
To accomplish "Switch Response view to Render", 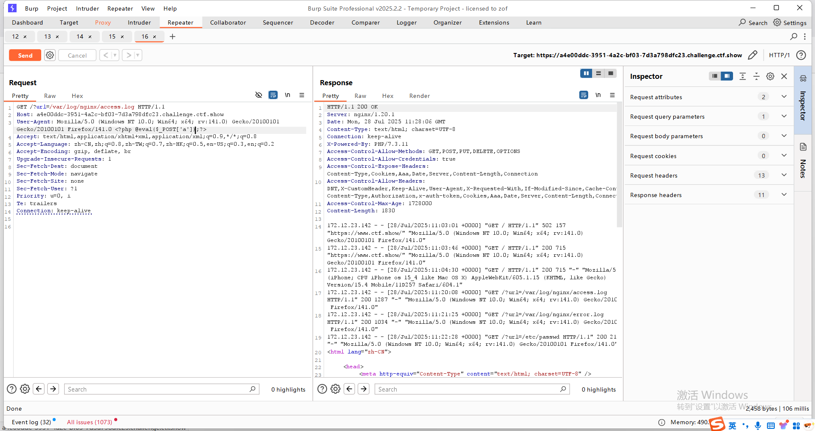I will [420, 96].
